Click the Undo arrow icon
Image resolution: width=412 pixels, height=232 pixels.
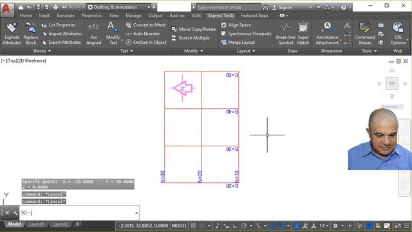[64, 7]
